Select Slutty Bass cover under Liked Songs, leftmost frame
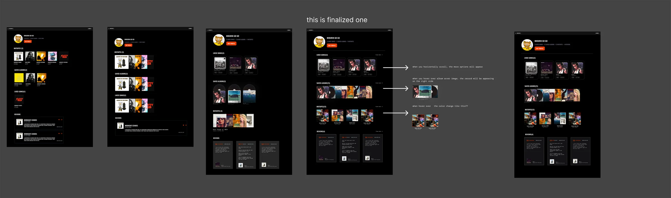Viewport: 671px width, 198px height. [x=19, y=99]
